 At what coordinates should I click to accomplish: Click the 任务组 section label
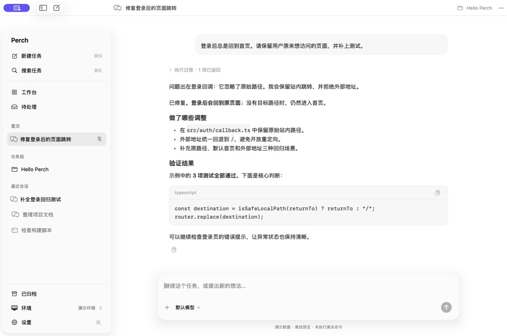click(18, 157)
